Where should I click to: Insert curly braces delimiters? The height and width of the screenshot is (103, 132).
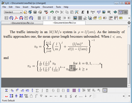pos(63,90)
